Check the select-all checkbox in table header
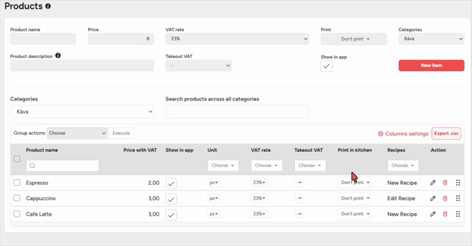This screenshot has width=472, height=246. (17, 159)
